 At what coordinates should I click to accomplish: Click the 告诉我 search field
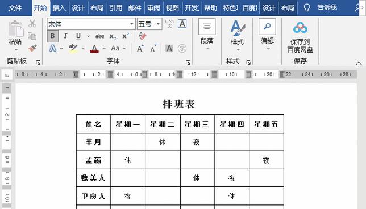327,8
